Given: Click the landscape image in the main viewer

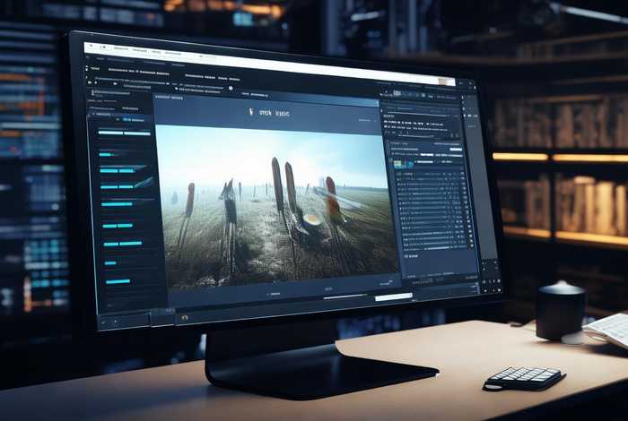Looking at the screenshot, I should (276, 206).
